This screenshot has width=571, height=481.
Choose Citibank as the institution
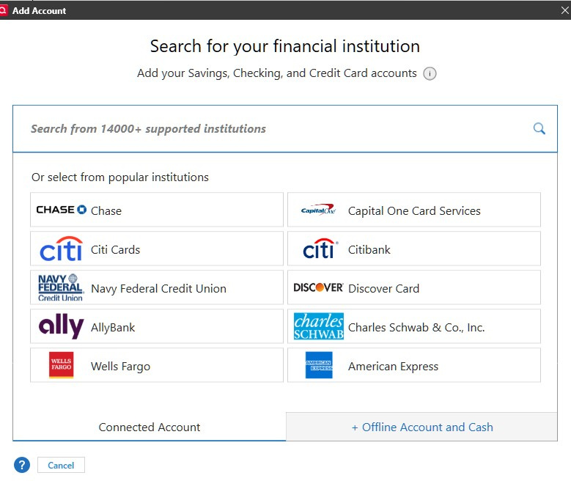pyautogui.click(x=369, y=249)
